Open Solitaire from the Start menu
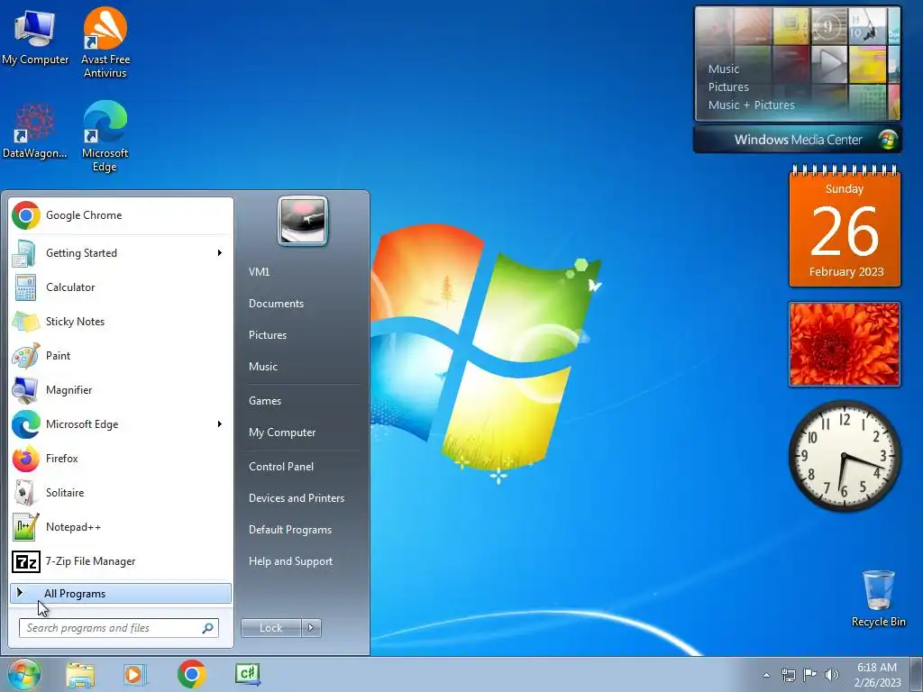This screenshot has width=923, height=692. 121,493
